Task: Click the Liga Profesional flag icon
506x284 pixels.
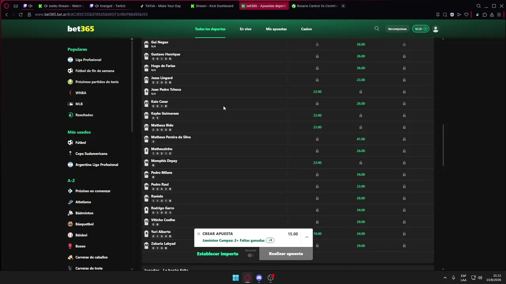Action: 70,60
